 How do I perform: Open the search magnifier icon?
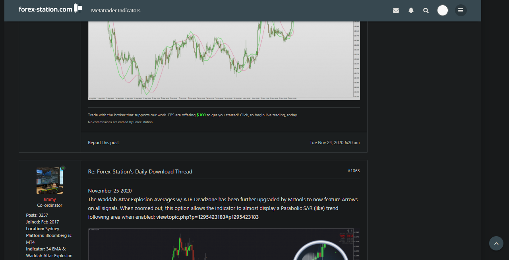tap(426, 11)
